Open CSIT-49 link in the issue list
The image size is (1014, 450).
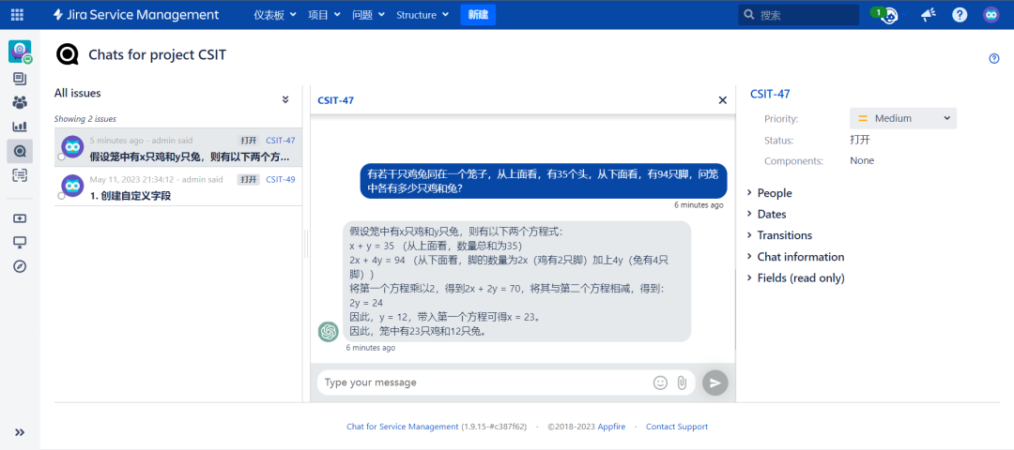point(281,179)
